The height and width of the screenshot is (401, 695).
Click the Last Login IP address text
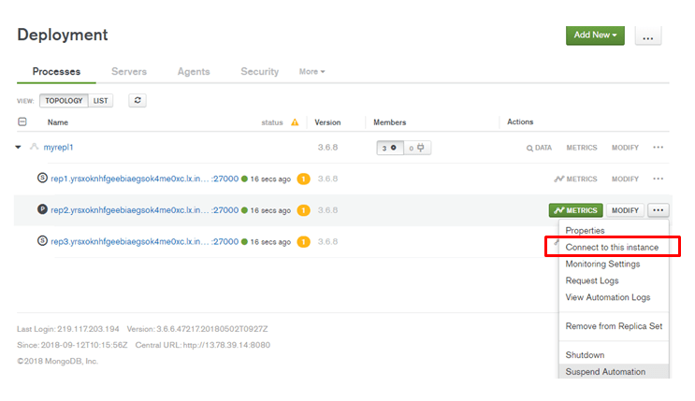(88, 329)
